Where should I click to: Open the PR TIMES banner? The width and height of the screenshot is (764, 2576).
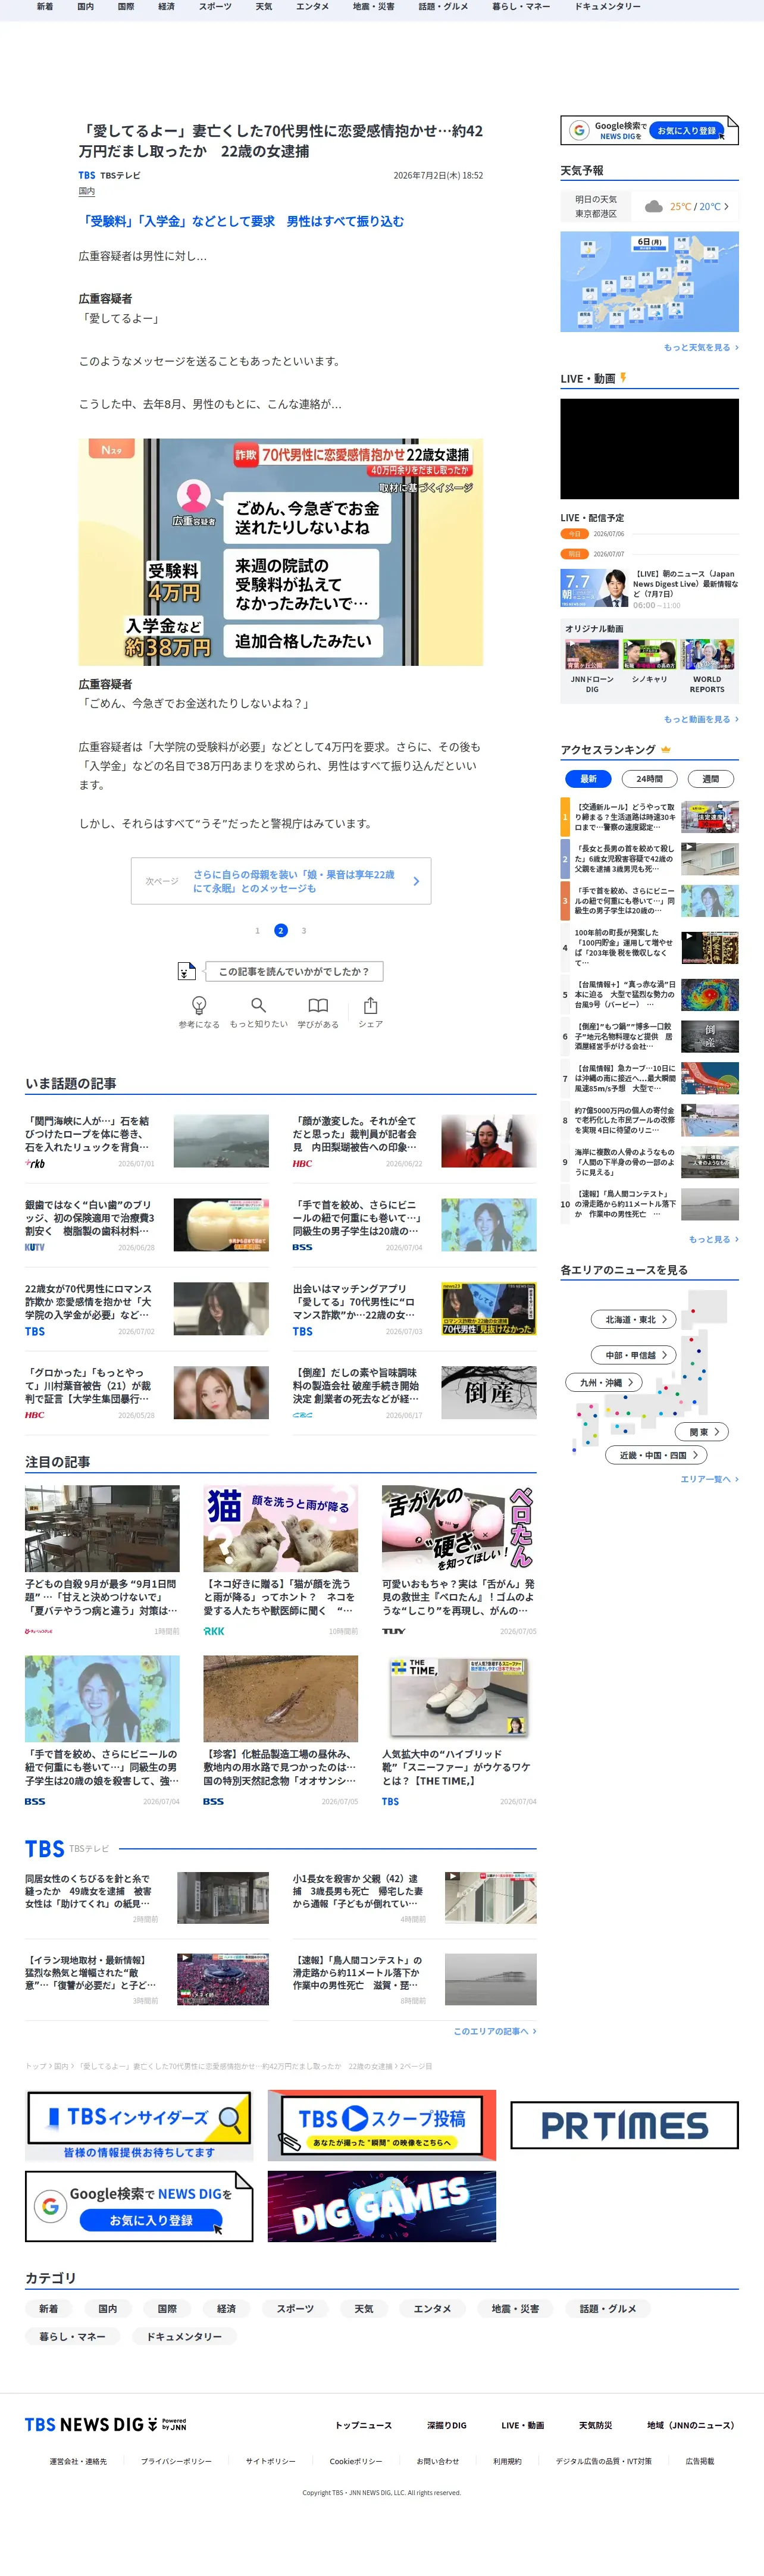624,2125
